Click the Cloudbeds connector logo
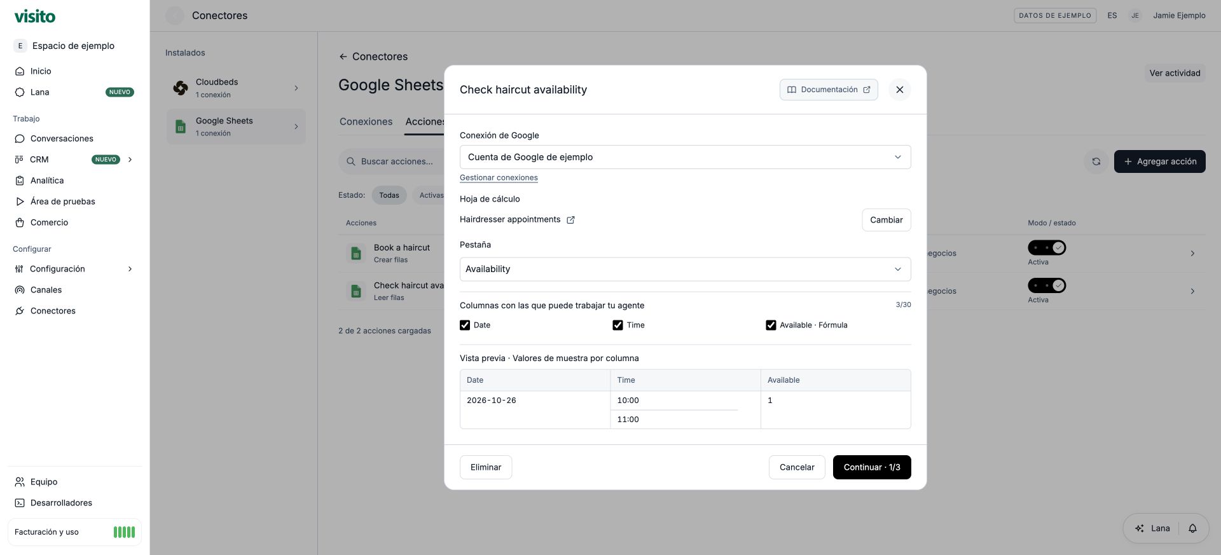The image size is (1221, 555). tap(181, 88)
